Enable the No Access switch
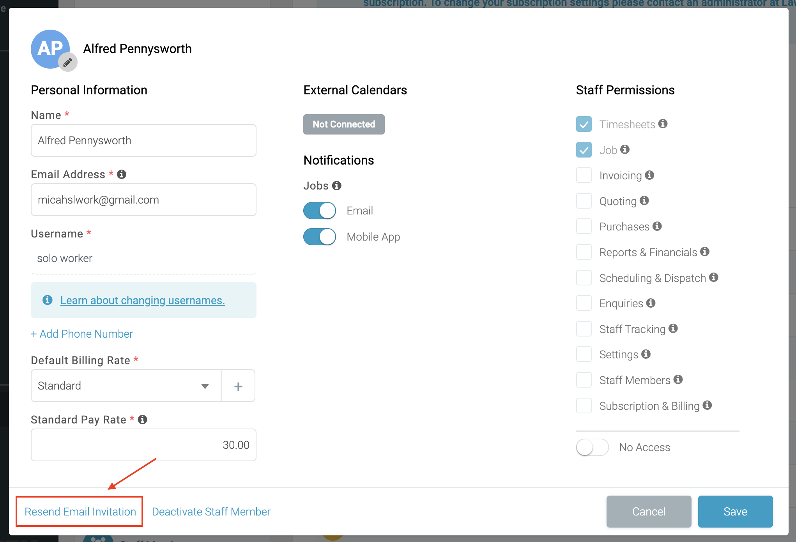 pyautogui.click(x=593, y=447)
